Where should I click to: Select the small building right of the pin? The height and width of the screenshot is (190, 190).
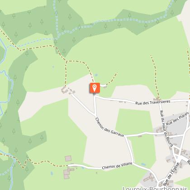105,87
